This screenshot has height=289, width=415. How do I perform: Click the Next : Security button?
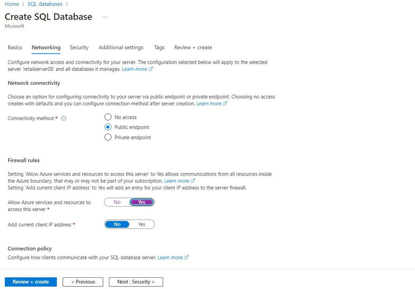136,282
